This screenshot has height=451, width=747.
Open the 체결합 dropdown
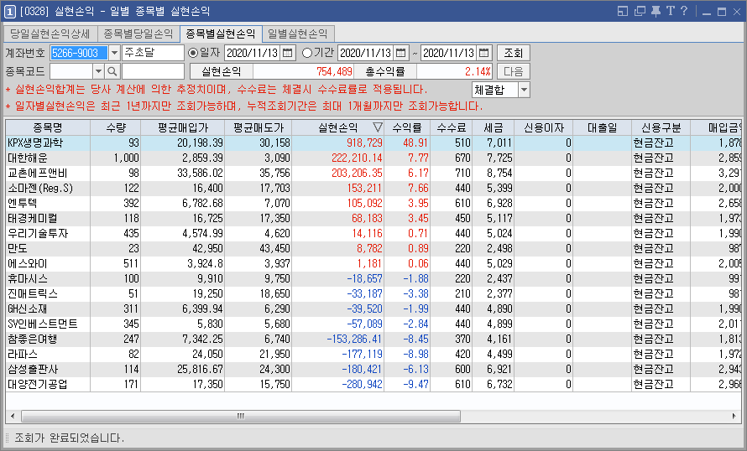[524, 90]
